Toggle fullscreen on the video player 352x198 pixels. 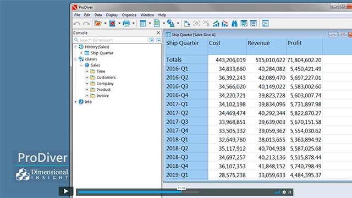(290, 192)
